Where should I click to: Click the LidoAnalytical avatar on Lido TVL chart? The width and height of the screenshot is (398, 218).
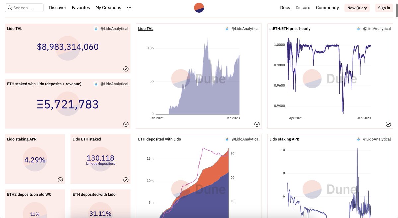(x=227, y=29)
